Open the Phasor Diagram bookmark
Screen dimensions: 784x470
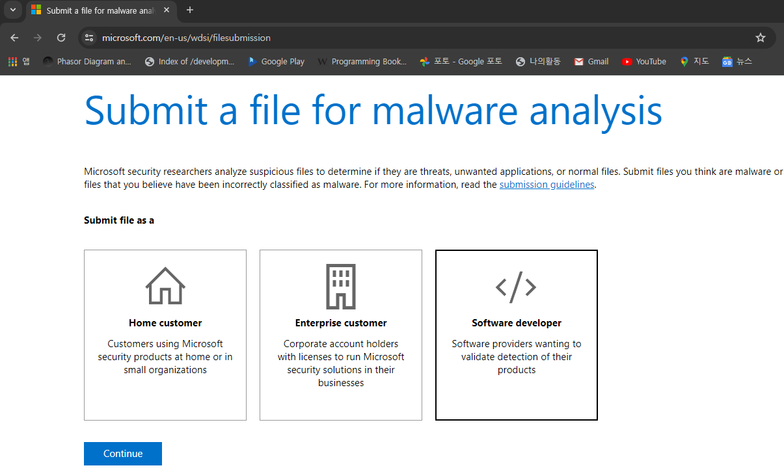pos(87,62)
